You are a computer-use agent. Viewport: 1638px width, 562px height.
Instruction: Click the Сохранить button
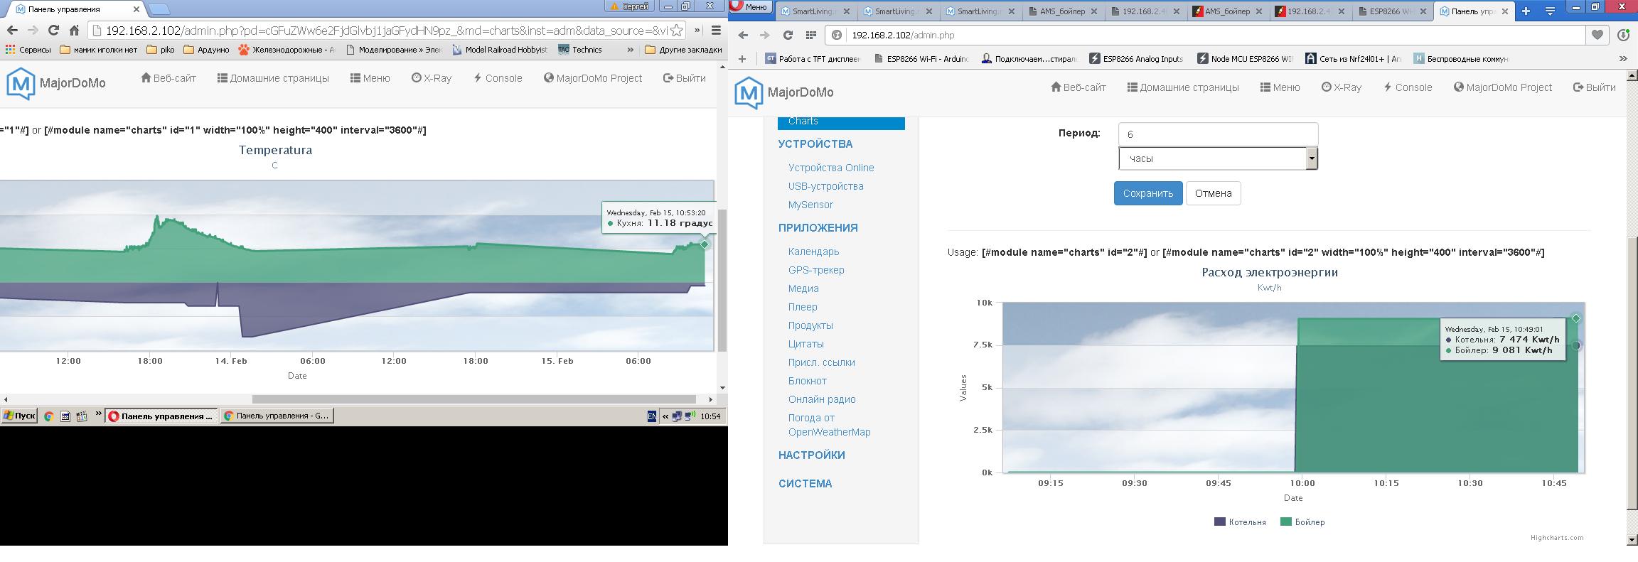pyautogui.click(x=1147, y=193)
